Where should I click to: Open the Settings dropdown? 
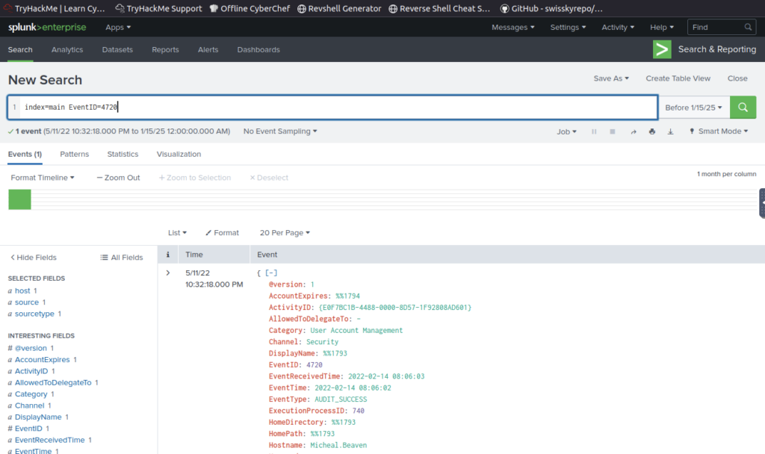568,28
